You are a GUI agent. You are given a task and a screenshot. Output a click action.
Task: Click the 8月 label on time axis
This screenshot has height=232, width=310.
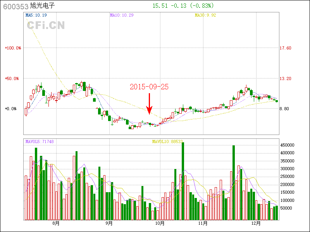56,223
